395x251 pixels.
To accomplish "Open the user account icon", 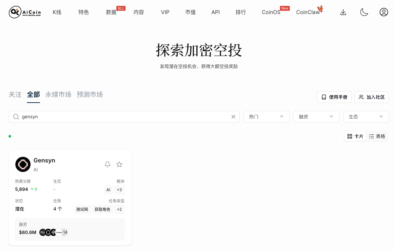I will [384, 12].
